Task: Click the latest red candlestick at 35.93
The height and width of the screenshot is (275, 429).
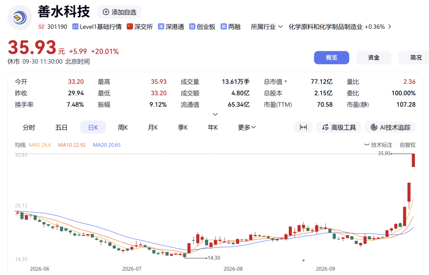Action: (x=414, y=160)
